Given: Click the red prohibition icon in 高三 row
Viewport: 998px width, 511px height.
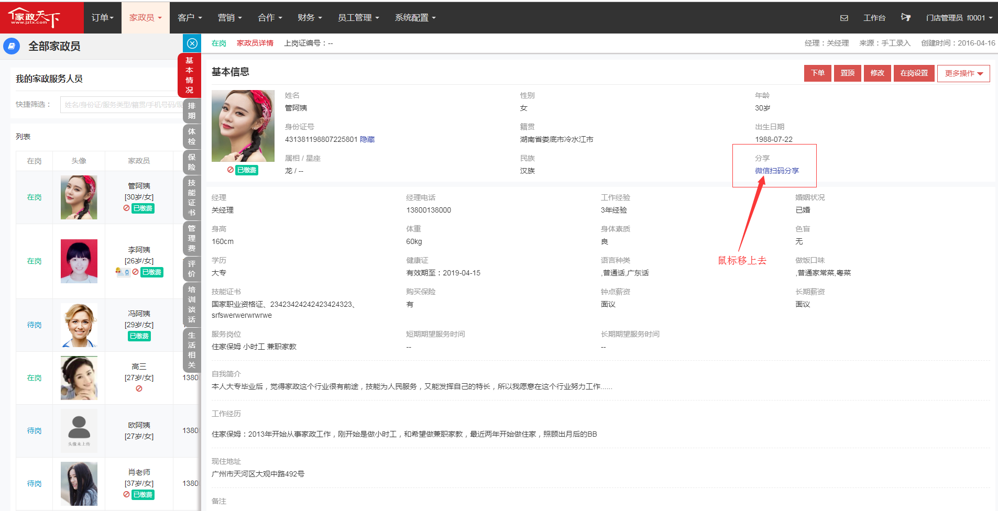Looking at the screenshot, I should (x=139, y=388).
